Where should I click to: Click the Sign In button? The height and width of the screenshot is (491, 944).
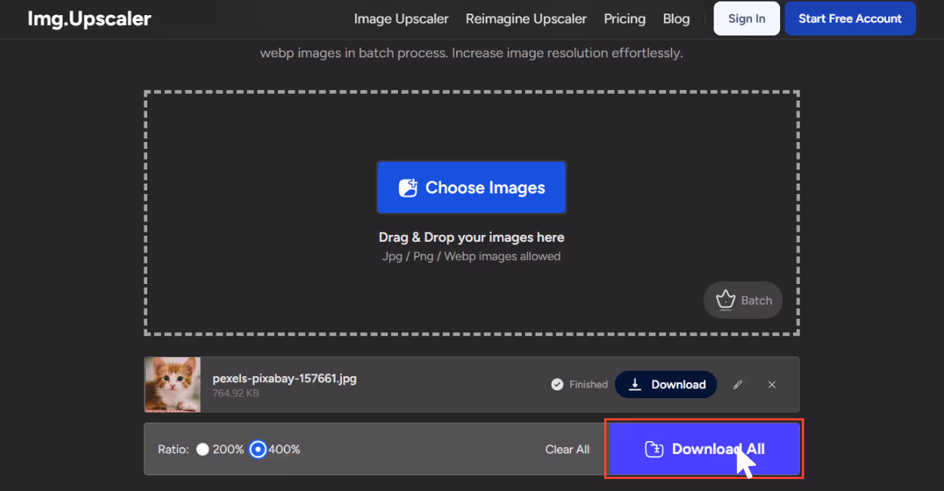[747, 19]
